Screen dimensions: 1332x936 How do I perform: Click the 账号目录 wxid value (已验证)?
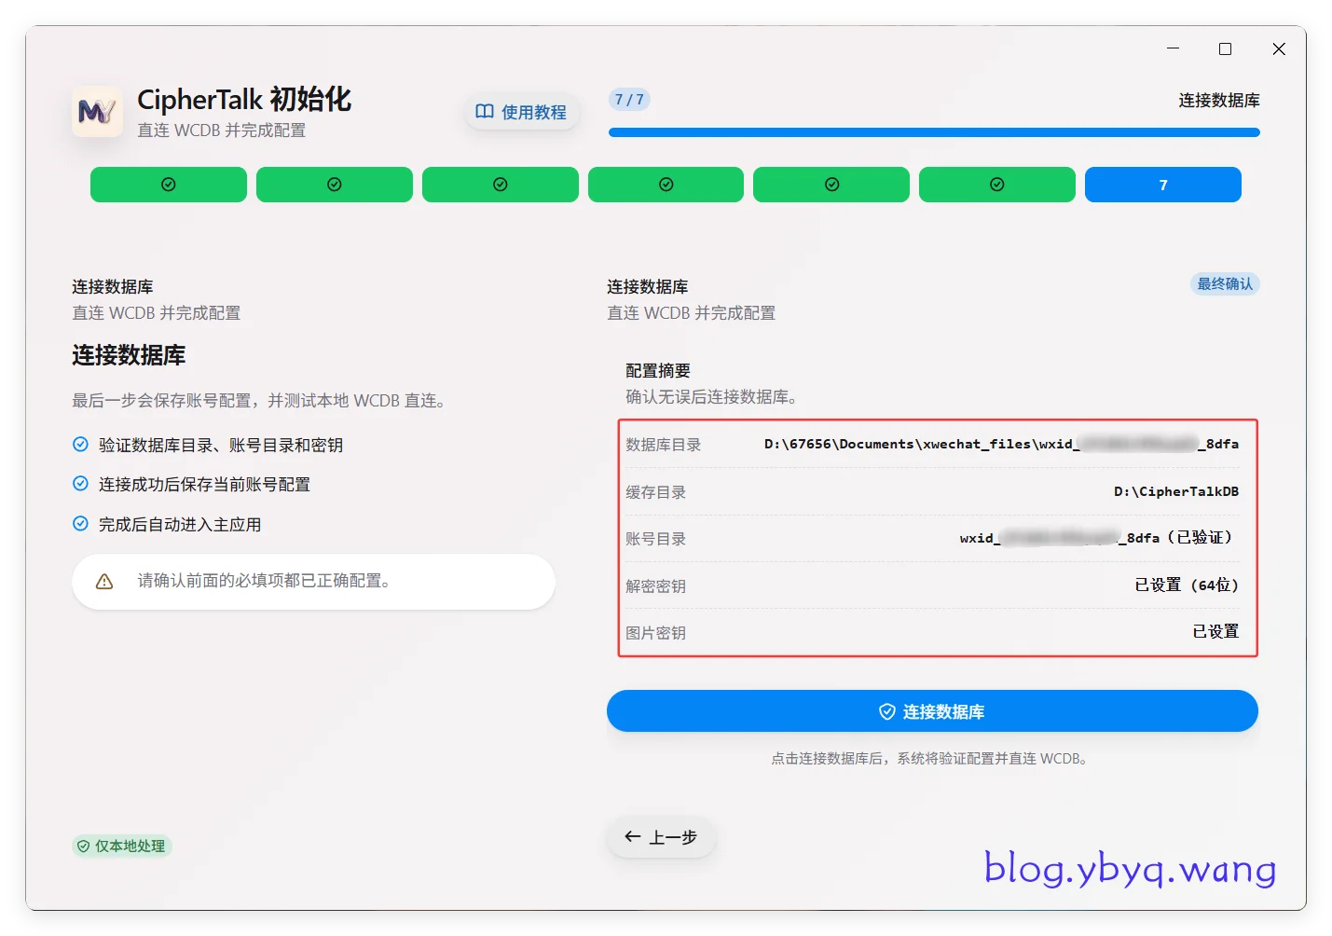point(1099,538)
